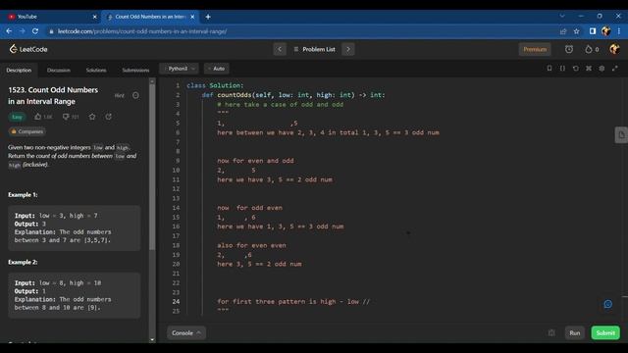The height and width of the screenshot is (353, 628).
Task: Click the icon left of Run
Action: pos(551,332)
